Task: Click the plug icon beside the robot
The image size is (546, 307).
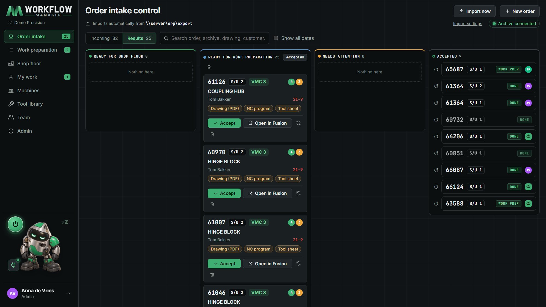Action: point(13,265)
